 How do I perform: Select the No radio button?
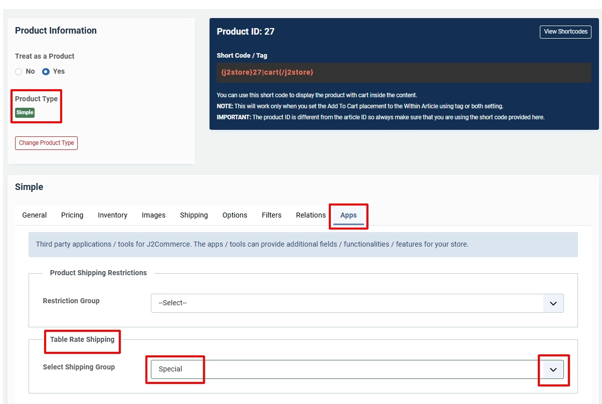point(19,72)
